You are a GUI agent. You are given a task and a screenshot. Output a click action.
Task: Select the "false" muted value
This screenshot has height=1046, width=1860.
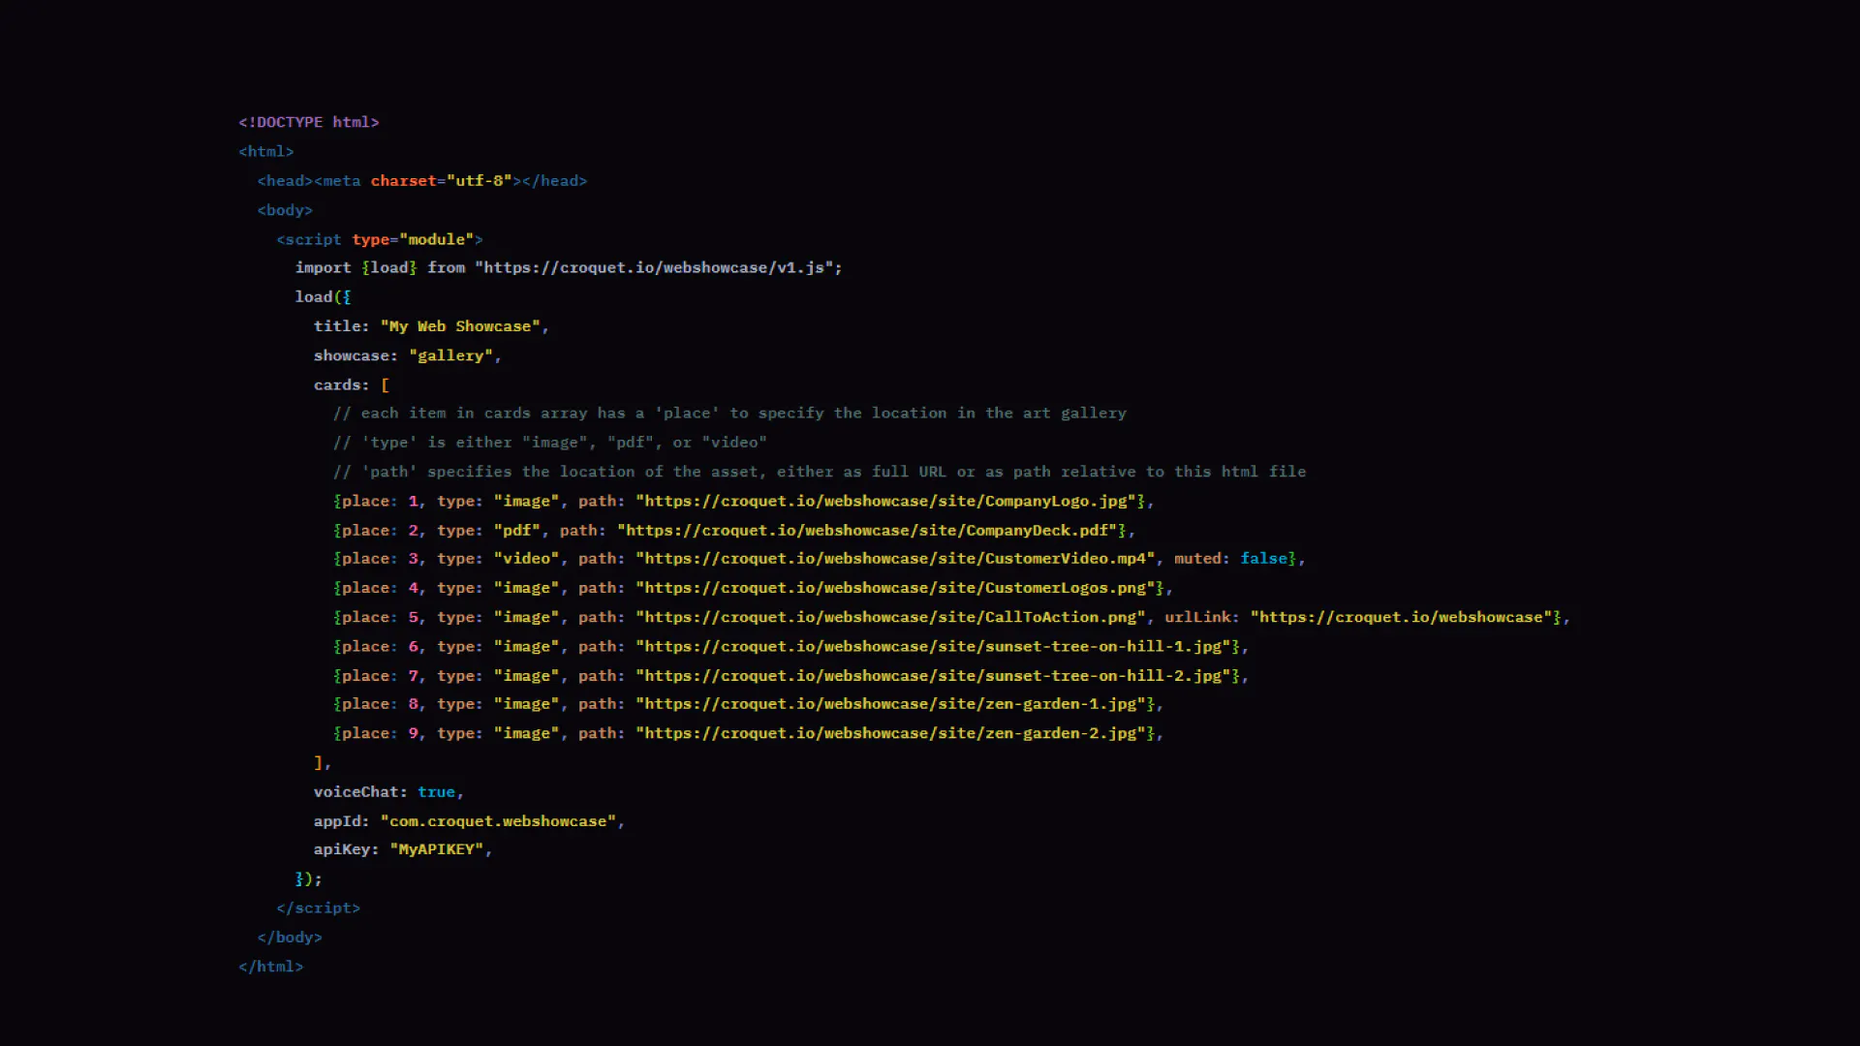[x=1264, y=559]
